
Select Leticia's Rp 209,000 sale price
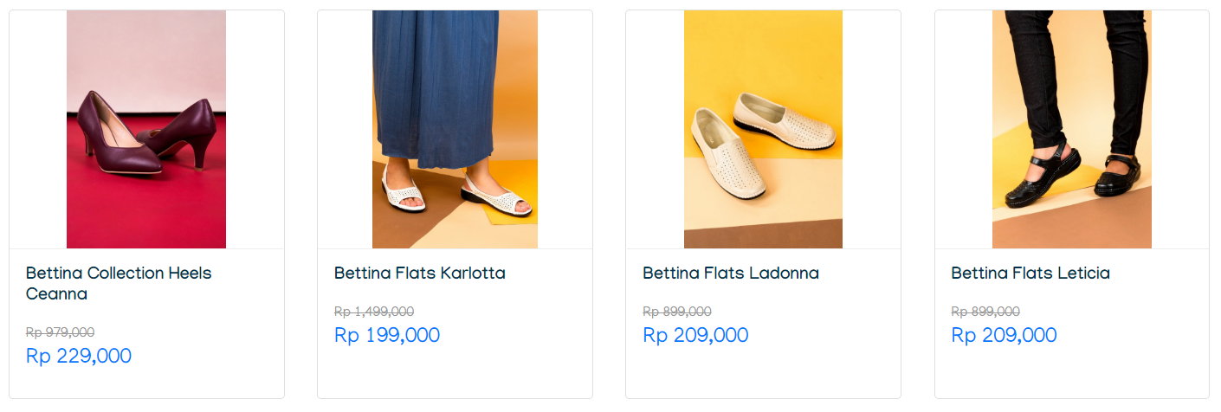(1004, 335)
